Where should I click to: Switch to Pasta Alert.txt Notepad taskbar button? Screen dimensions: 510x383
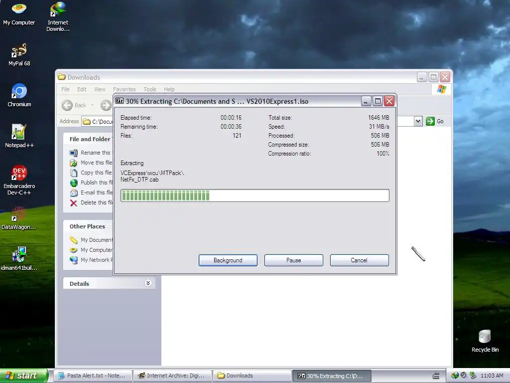pos(93,376)
